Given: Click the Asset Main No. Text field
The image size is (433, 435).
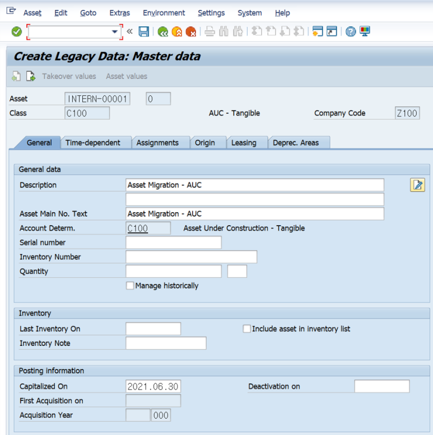Looking at the screenshot, I should click(255, 214).
